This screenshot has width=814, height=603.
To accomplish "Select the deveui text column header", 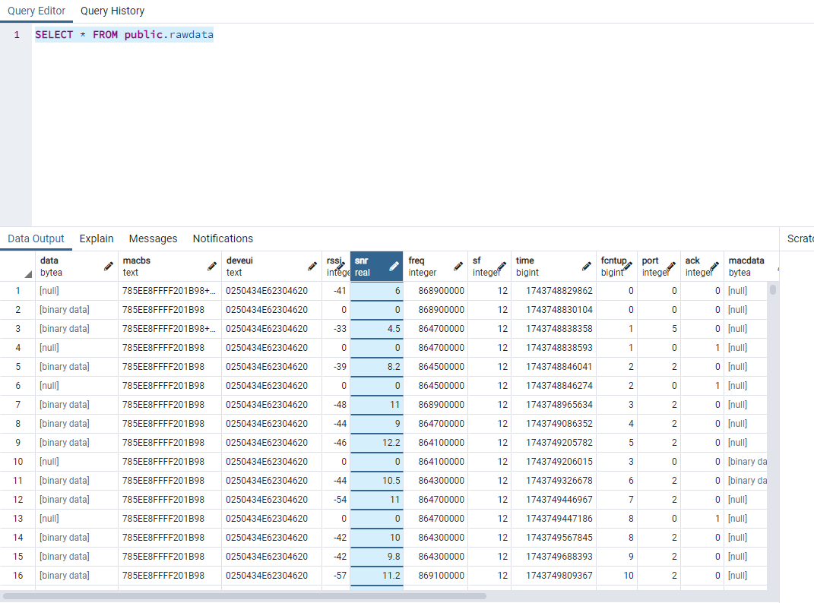I will point(271,267).
